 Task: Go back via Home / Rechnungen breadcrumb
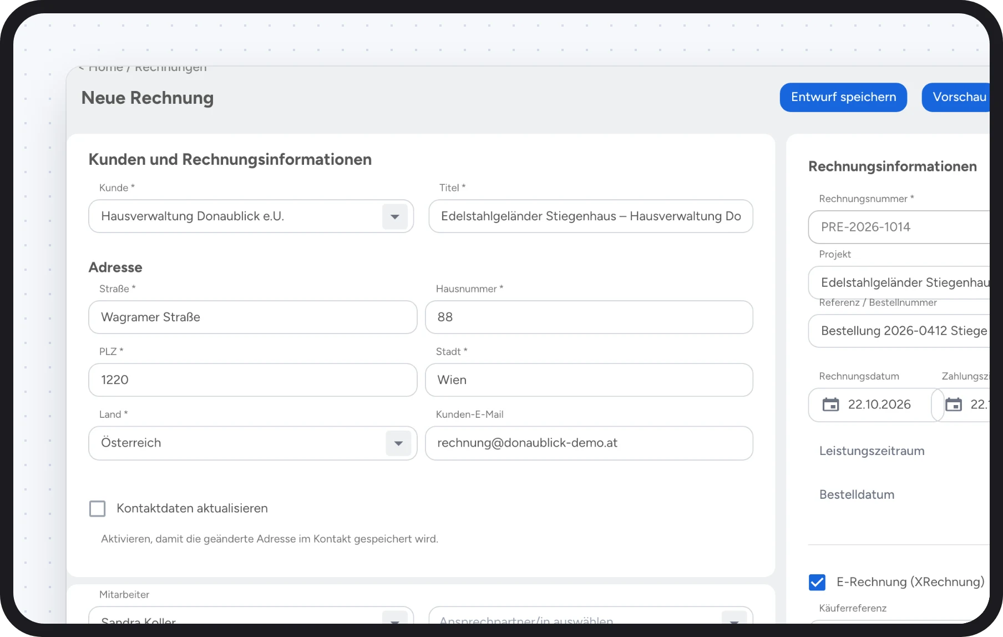coord(143,68)
